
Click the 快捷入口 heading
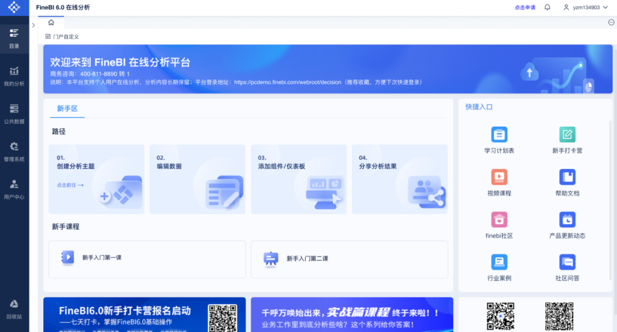click(x=479, y=107)
